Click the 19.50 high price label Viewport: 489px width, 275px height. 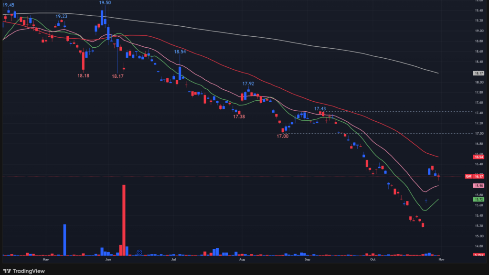[x=105, y=3]
